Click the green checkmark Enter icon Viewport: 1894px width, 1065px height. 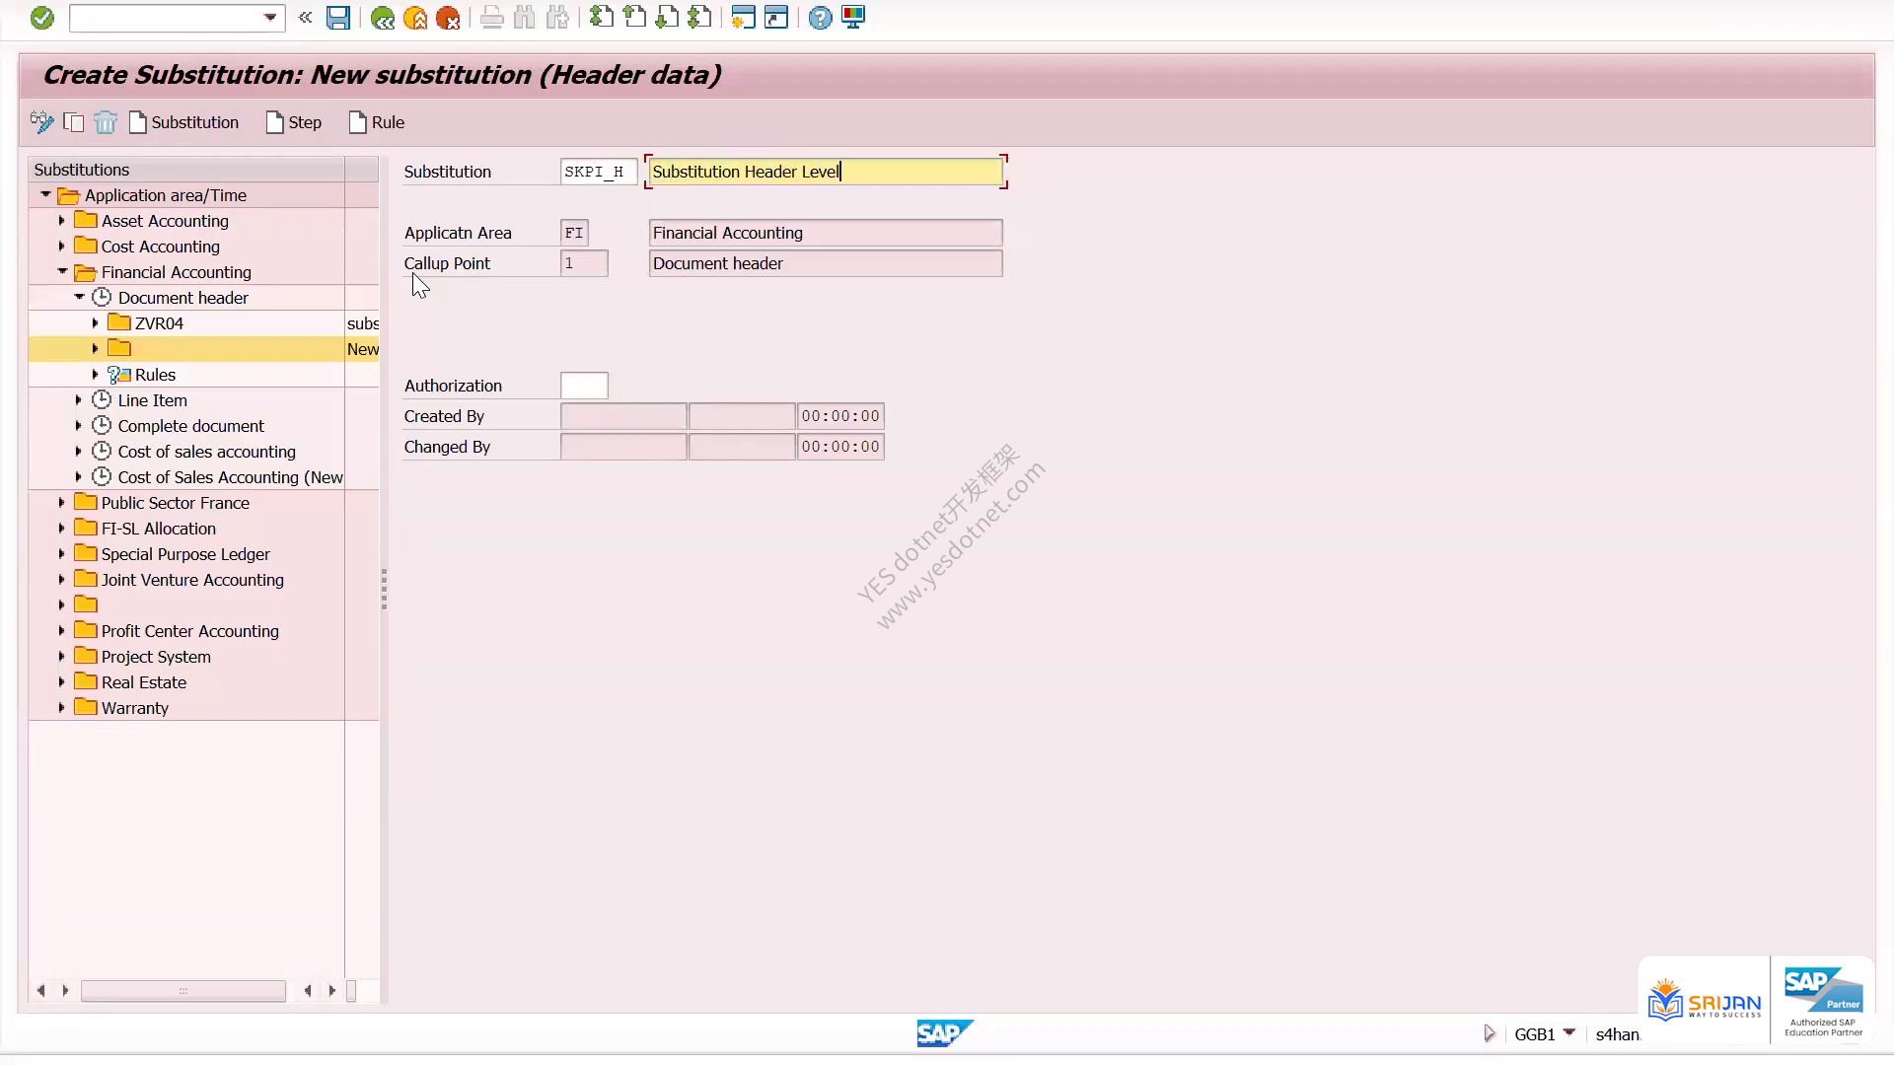(x=41, y=18)
